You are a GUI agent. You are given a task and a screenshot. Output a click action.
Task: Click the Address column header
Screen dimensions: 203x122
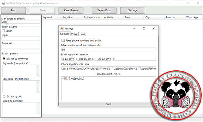click(113, 17)
